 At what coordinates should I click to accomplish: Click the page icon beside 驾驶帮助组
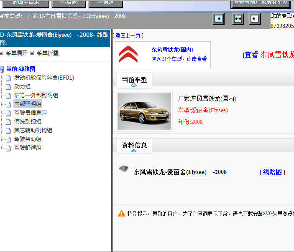coord(8,139)
